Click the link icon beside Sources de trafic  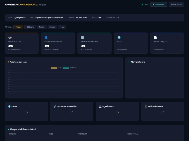click(x=55, y=107)
